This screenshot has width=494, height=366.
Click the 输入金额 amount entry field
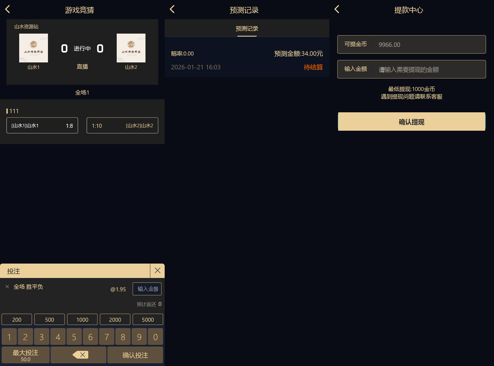click(147, 289)
